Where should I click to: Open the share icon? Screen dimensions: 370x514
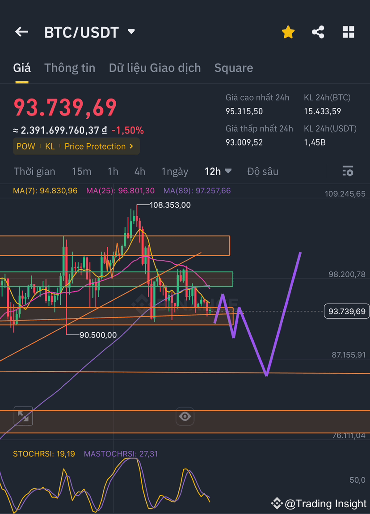pos(318,31)
